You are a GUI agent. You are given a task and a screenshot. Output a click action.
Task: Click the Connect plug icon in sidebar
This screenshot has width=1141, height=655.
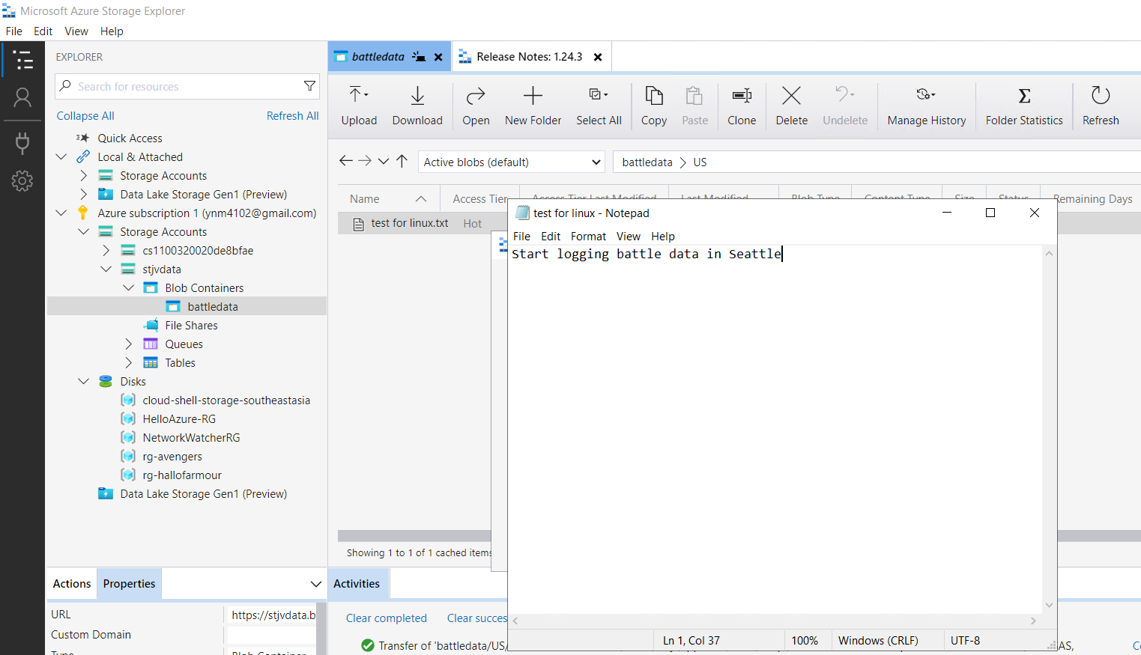coord(22,142)
